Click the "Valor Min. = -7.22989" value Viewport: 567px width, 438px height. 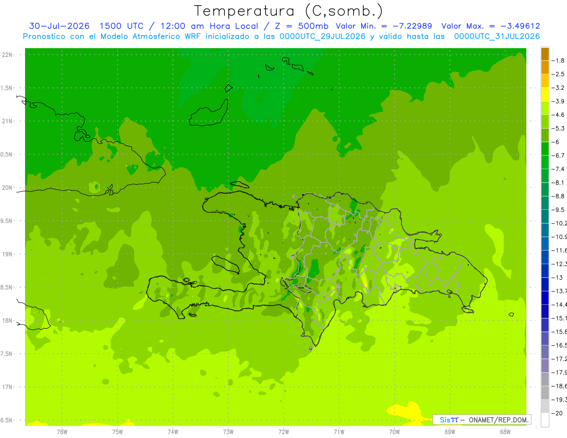click(385, 26)
